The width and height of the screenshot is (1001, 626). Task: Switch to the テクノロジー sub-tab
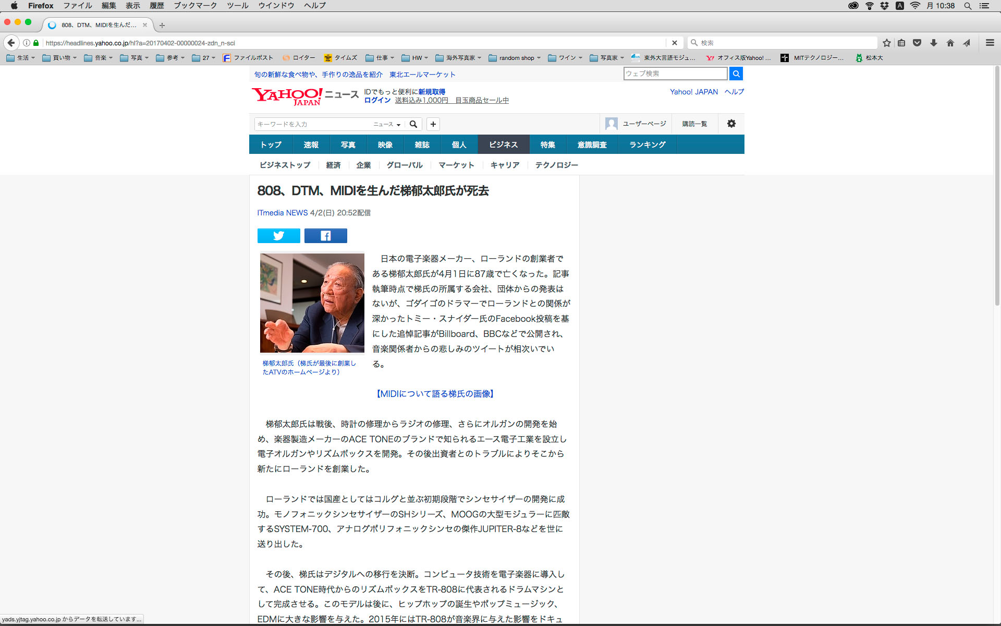[x=556, y=165]
